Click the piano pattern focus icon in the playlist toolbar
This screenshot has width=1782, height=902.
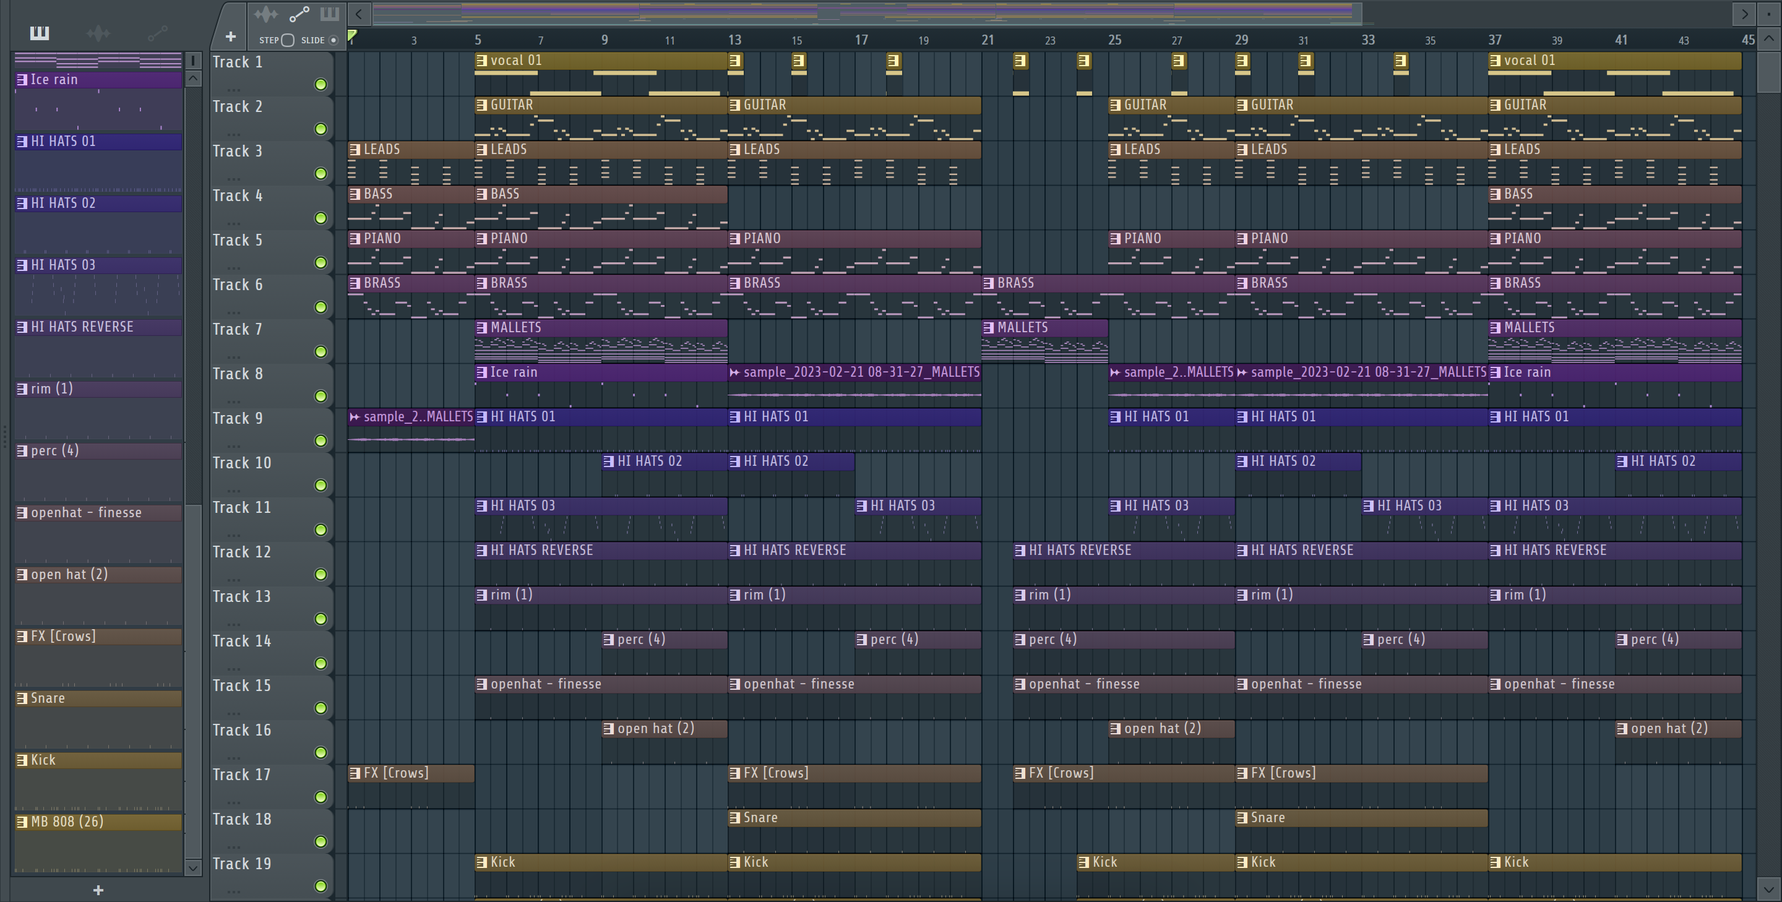[329, 14]
